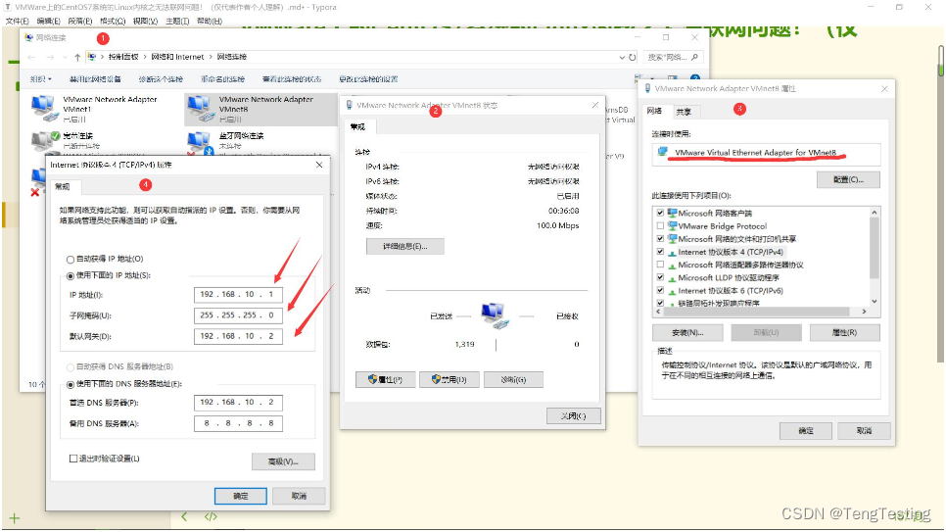
Task: Click the horizontal scrollbar right arrow in items list
Action: [864, 312]
